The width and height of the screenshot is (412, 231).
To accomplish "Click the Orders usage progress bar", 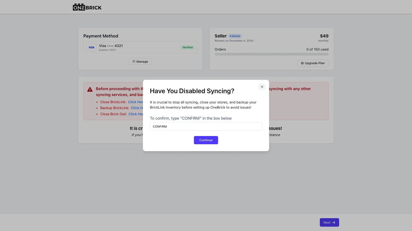I will [x=272, y=54].
